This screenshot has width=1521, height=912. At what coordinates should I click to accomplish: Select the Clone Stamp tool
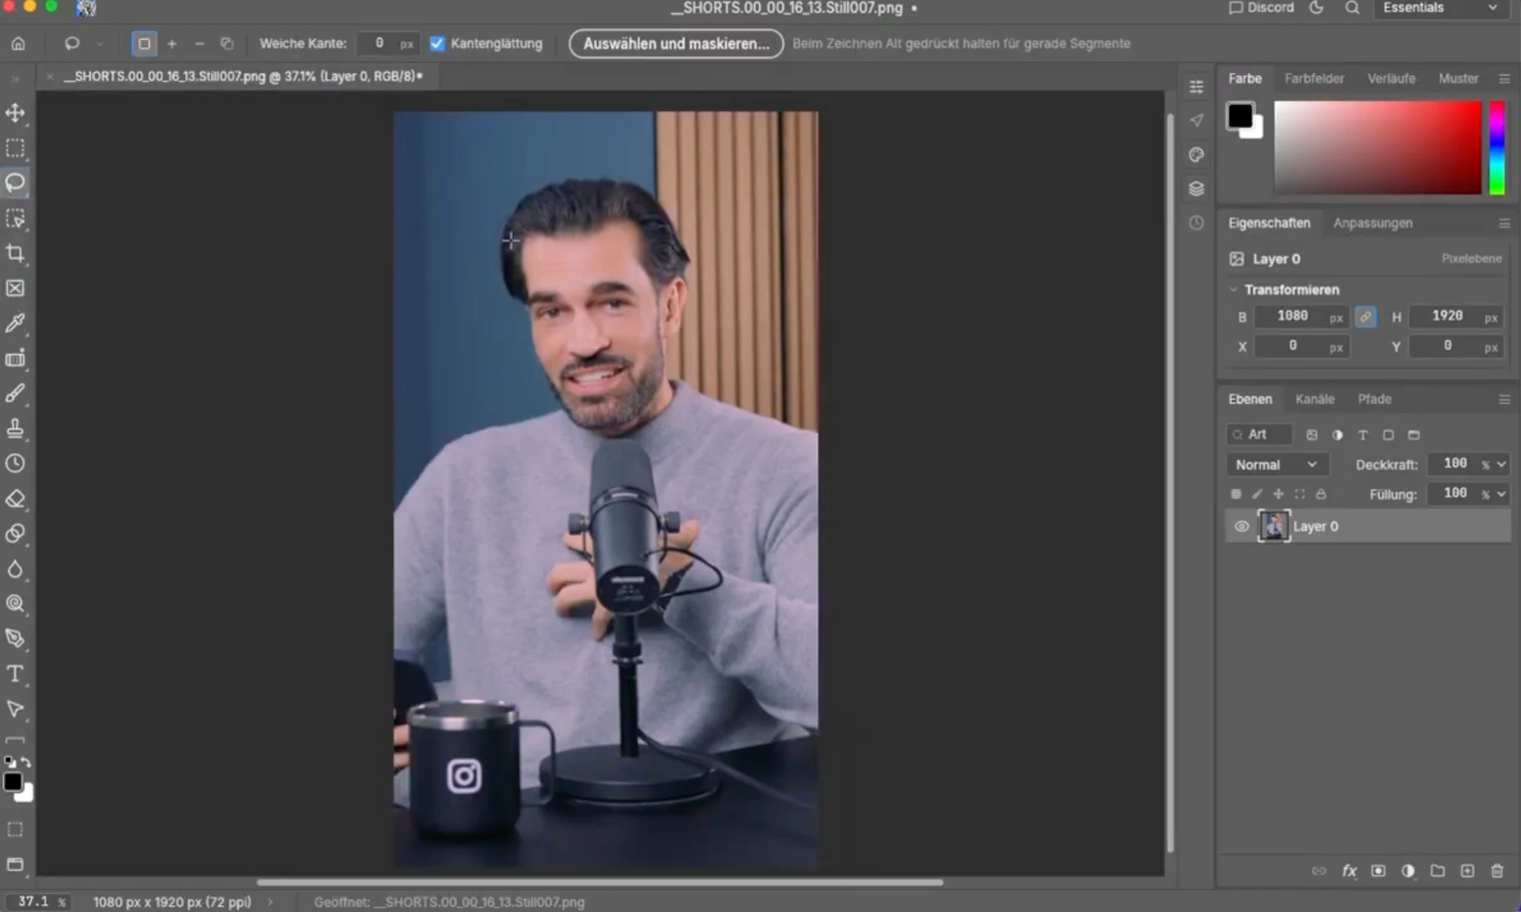(x=15, y=429)
